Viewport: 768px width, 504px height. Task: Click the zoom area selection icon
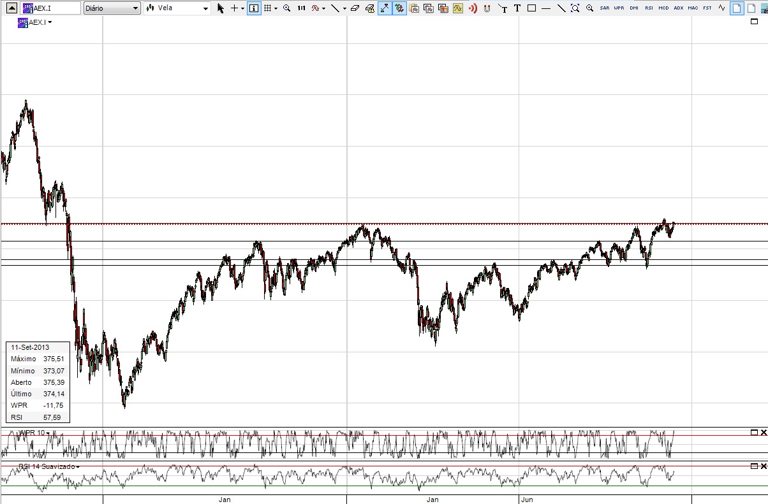click(x=575, y=8)
